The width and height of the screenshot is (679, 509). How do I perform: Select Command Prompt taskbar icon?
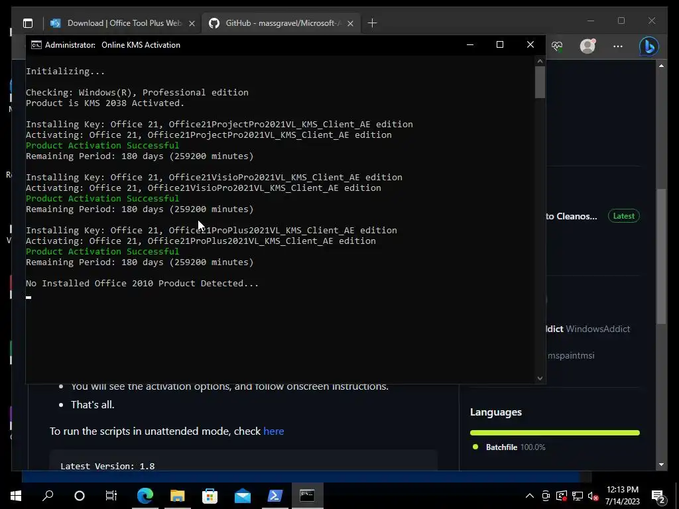coord(308,496)
